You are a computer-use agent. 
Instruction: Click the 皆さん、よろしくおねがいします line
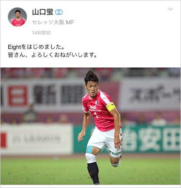[x=52, y=55]
